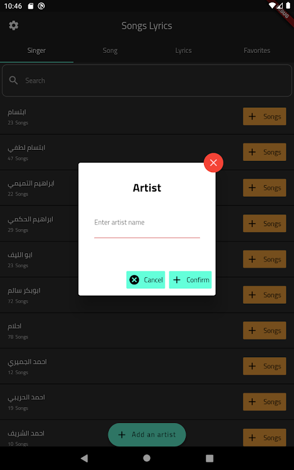The height and width of the screenshot is (470, 294).
Task: Switch to the Song tab
Action: (110, 51)
